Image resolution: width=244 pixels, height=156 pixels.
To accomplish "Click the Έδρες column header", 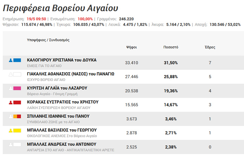I will coord(210,47).
